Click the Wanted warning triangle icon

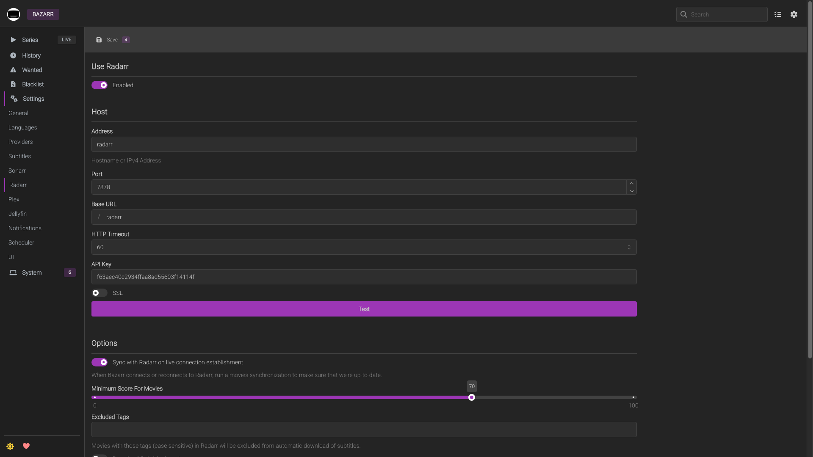(x=13, y=70)
